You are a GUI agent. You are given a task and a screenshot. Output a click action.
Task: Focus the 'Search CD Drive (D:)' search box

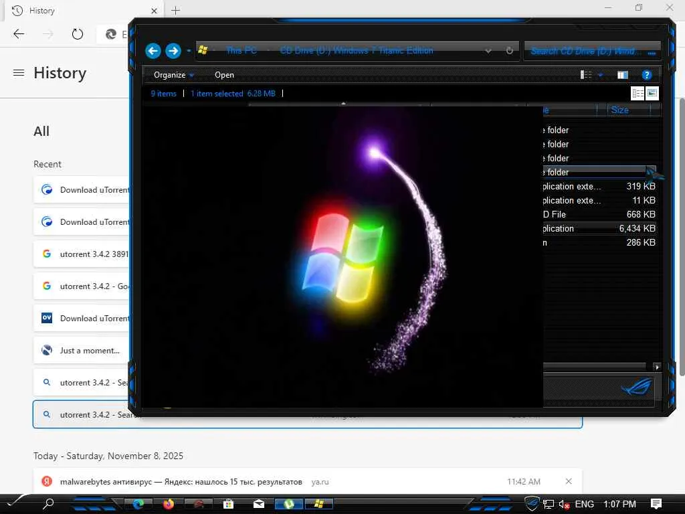point(592,51)
